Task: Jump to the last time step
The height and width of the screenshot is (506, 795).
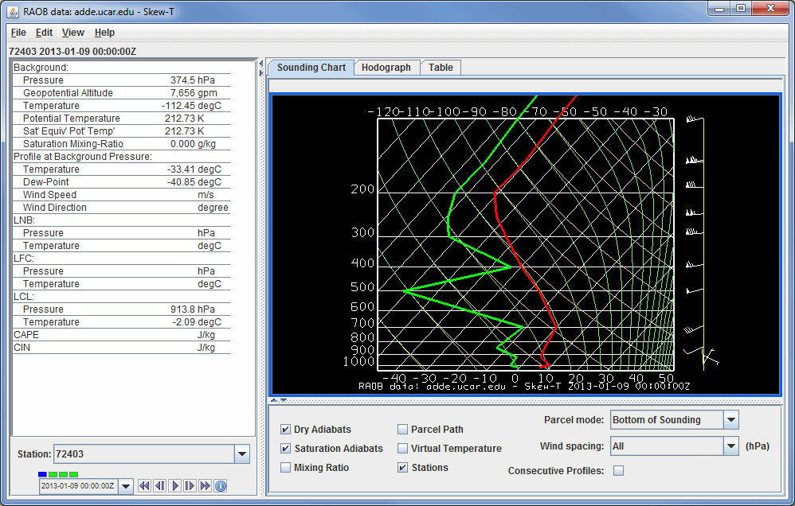Action: click(x=205, y=486)
